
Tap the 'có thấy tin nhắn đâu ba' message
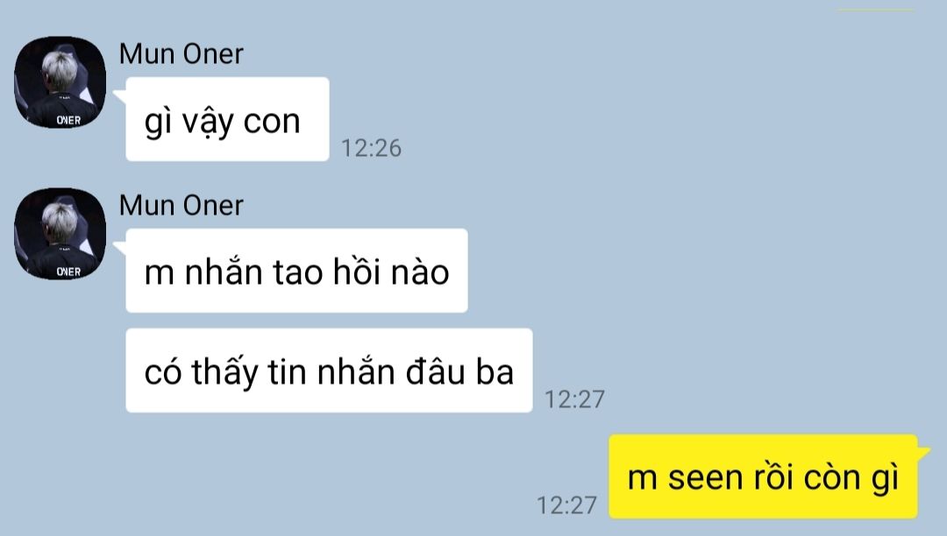tap(329, 370)
